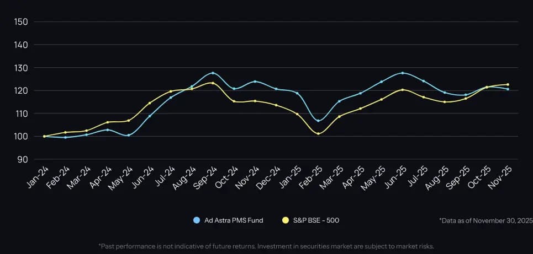533x254 pixels.
Task: Click the Jan-24 starting data point
Action: click(44, 136)
